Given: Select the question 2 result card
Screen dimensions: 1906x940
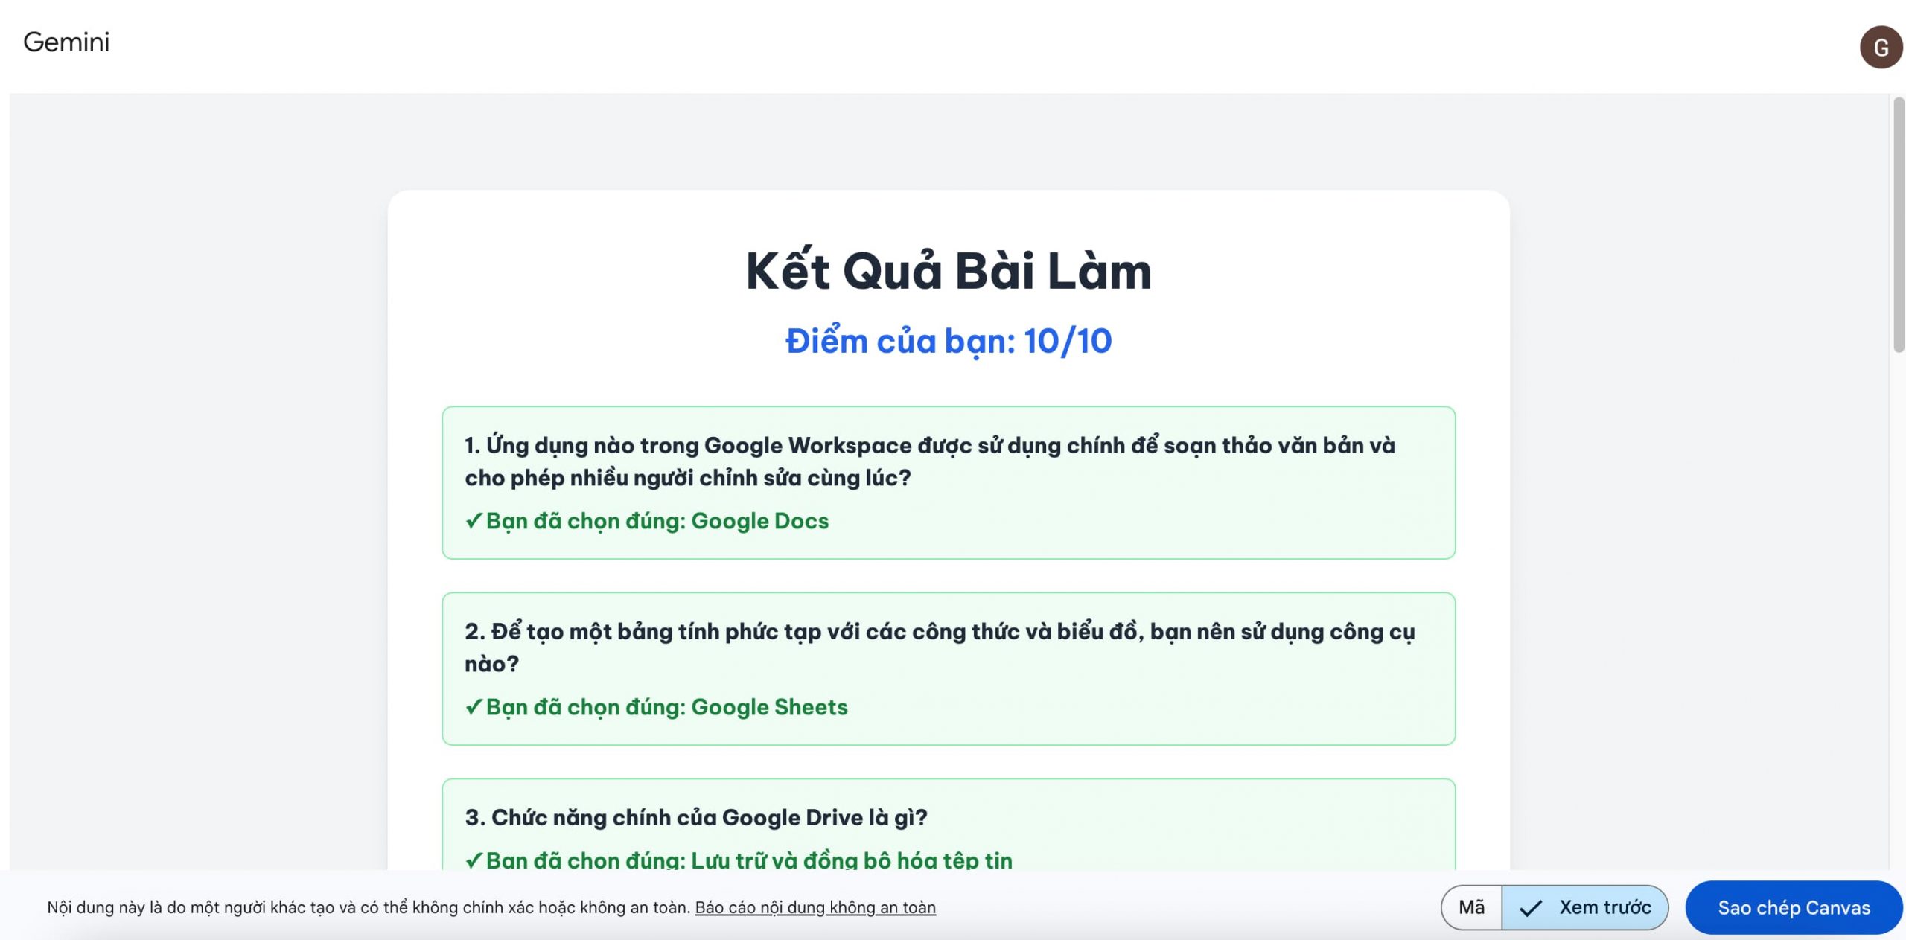Looking at the screenshot, I should click(949, 668).
